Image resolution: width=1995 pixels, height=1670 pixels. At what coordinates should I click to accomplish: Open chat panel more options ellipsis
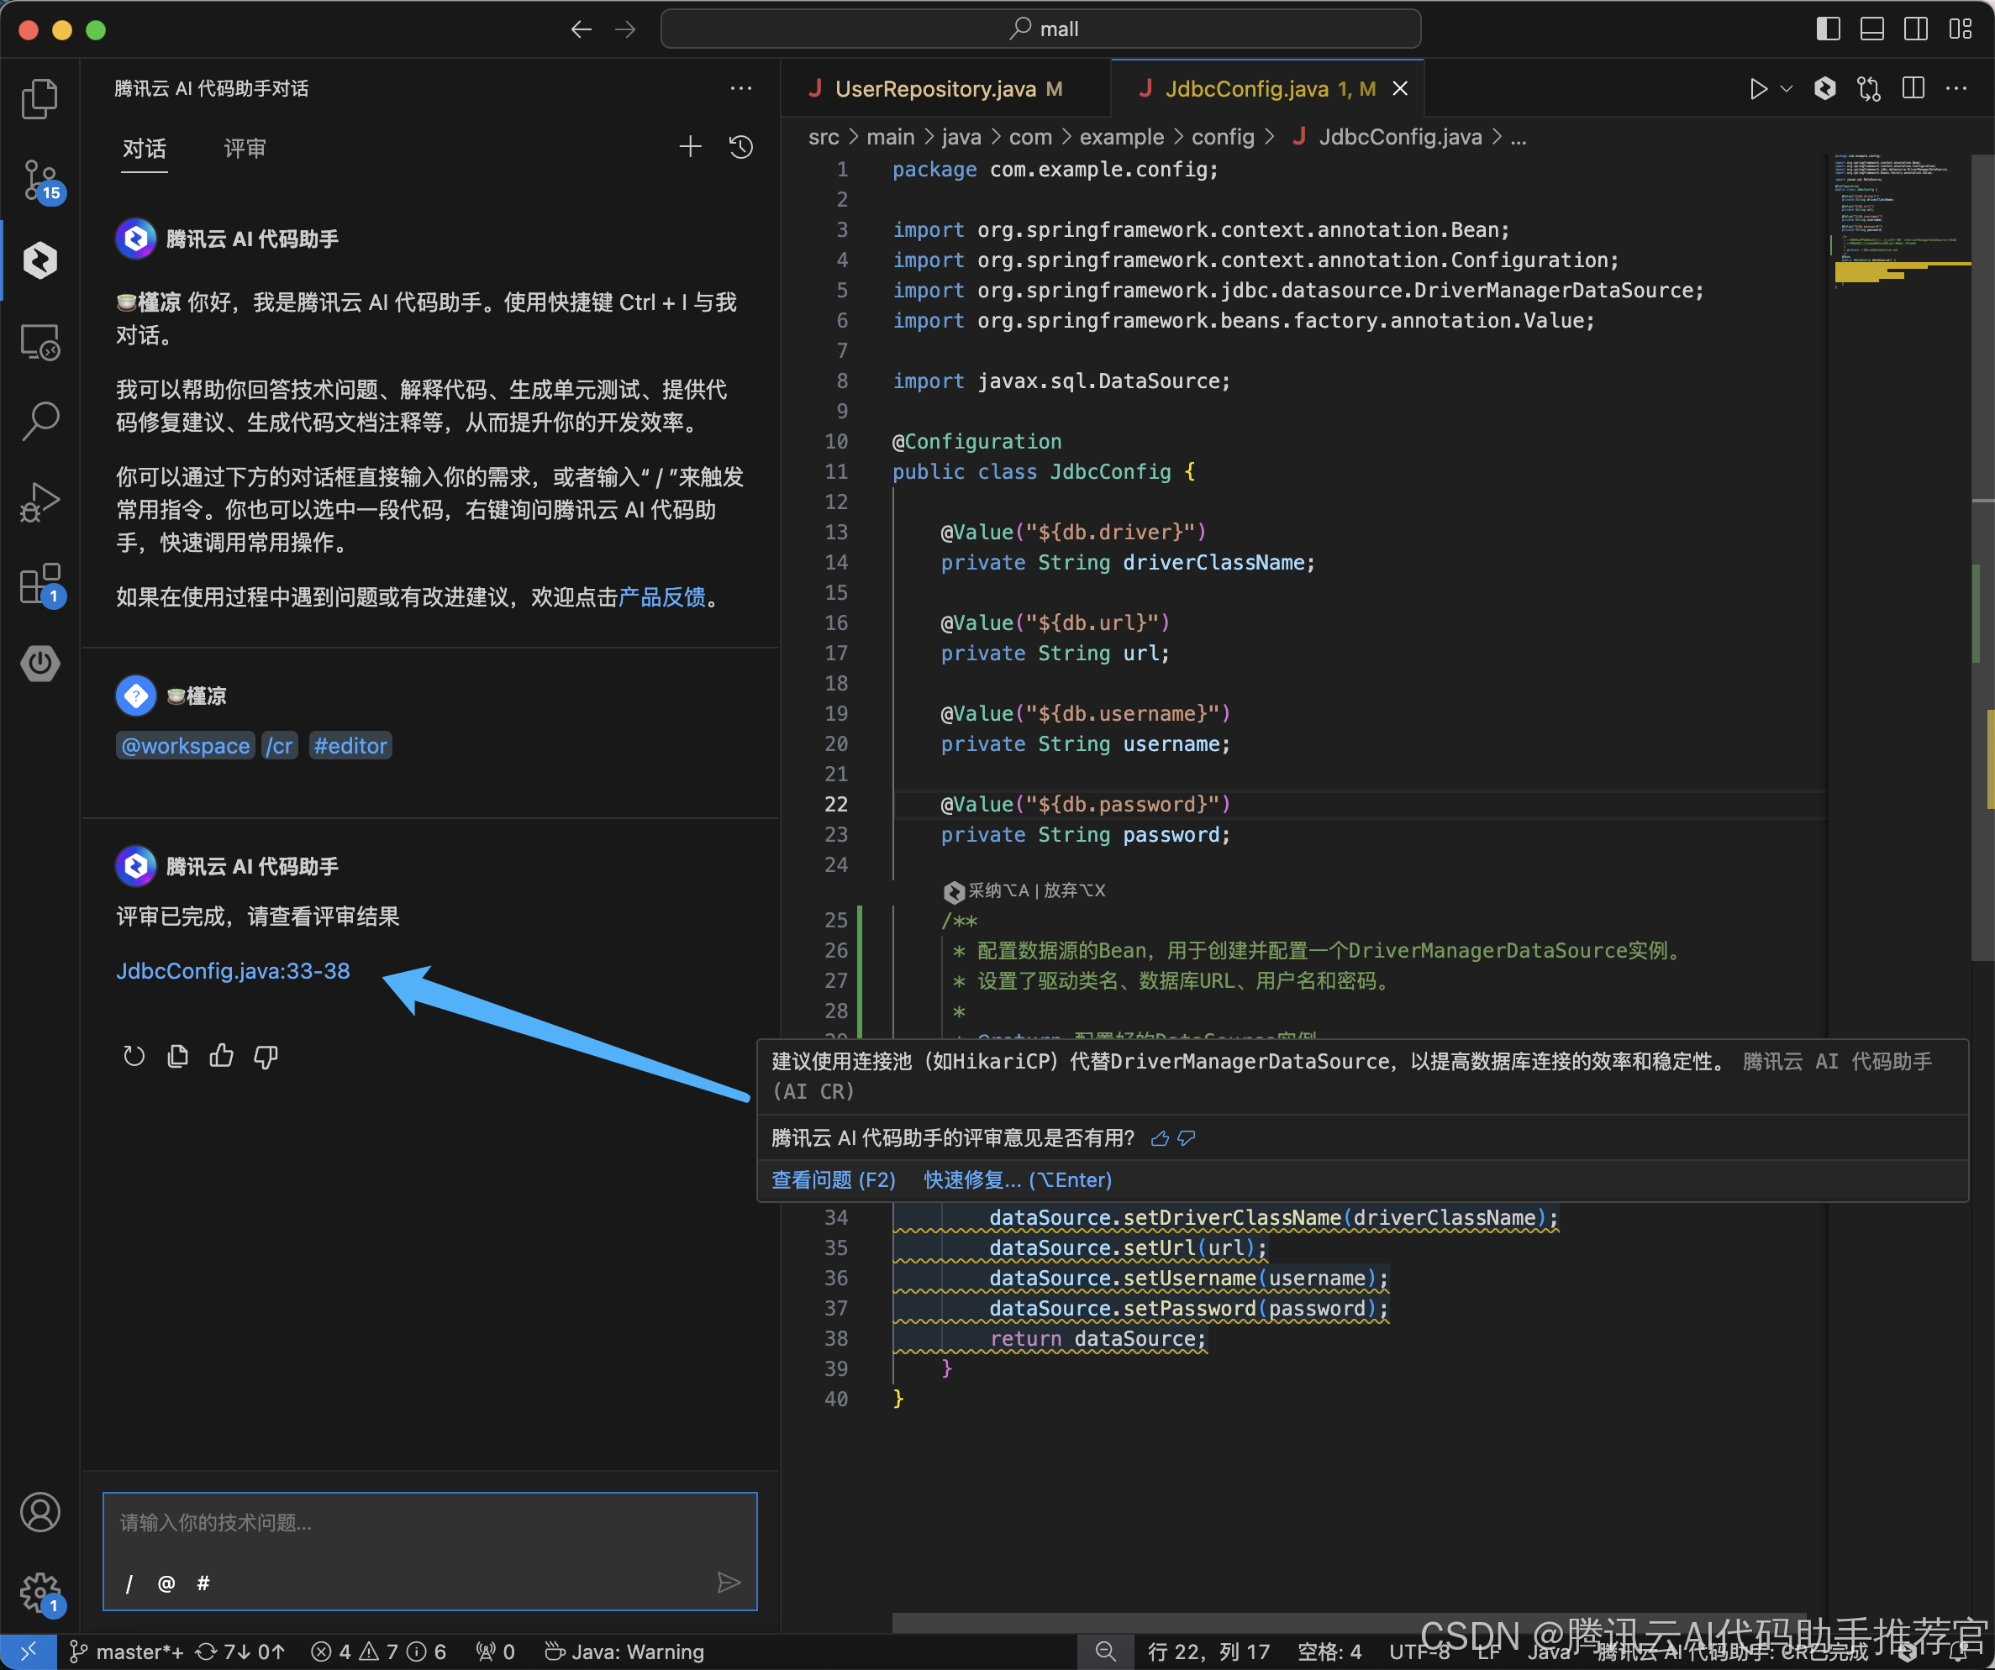pos(741,89)
